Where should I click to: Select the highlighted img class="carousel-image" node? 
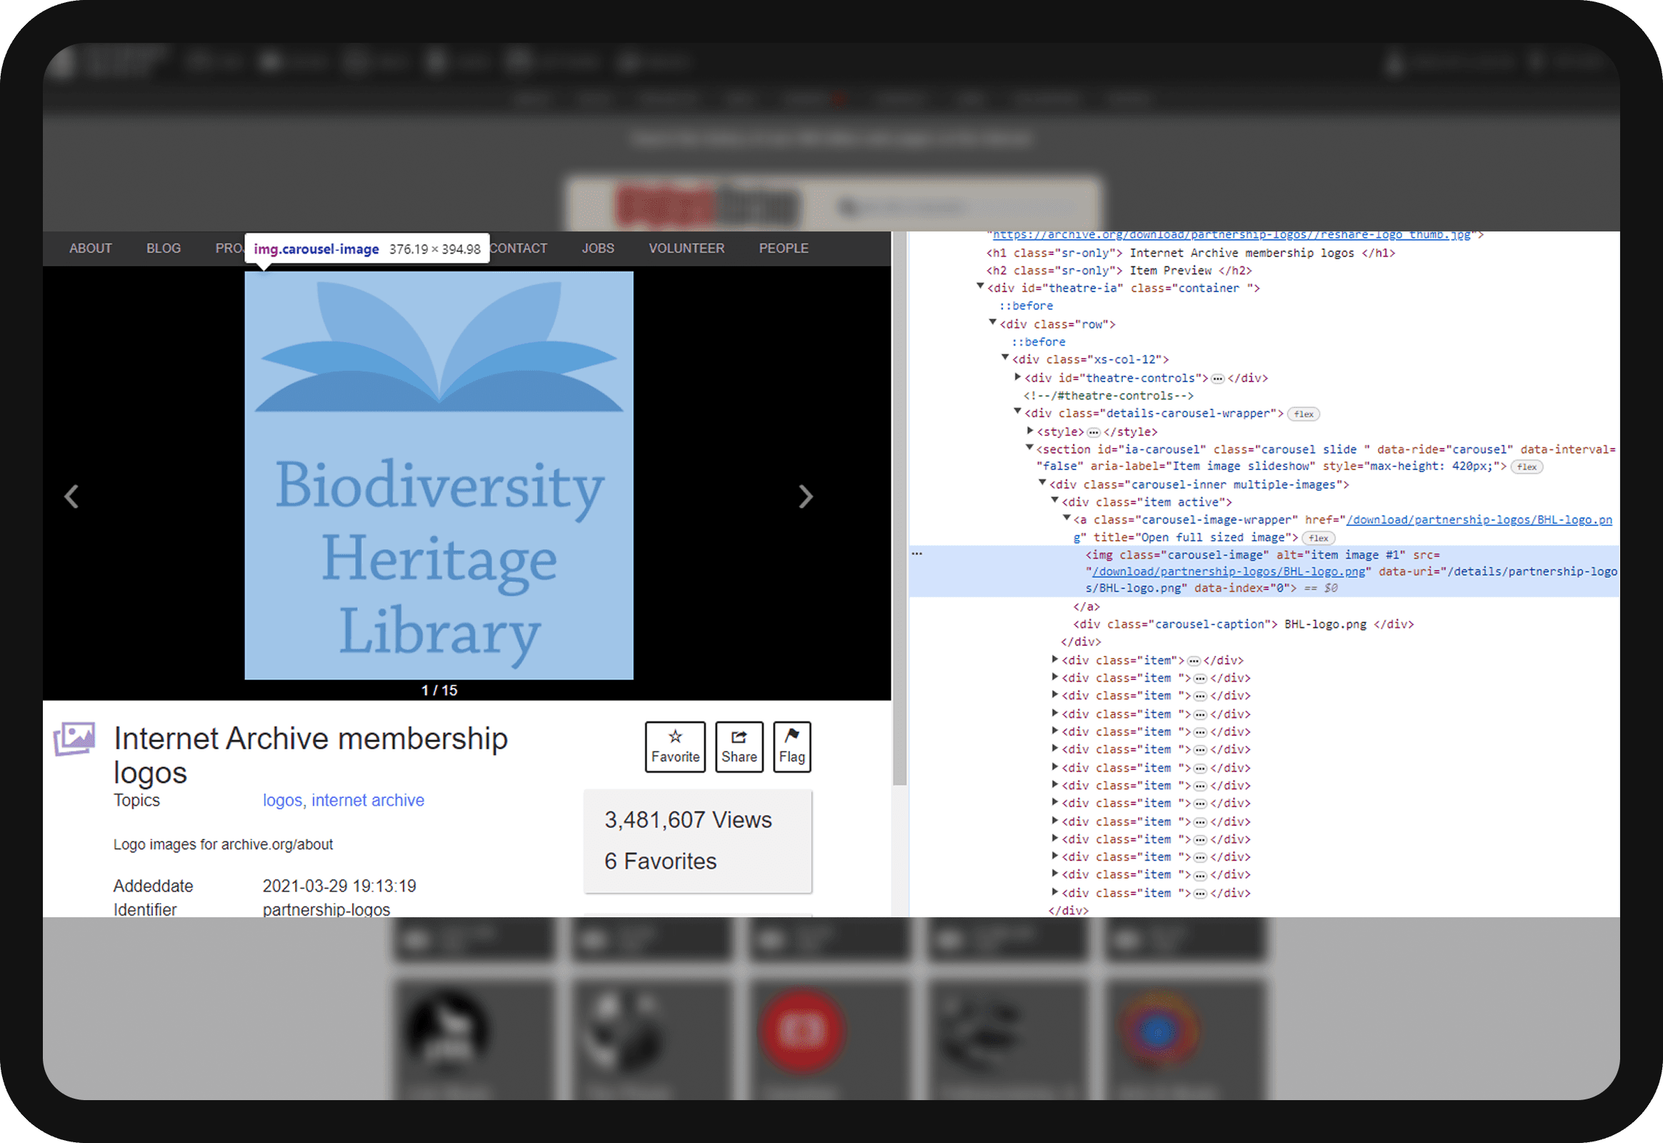coord(1264,571)
